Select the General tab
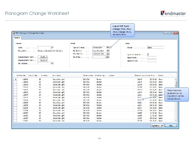 [x=17, y=38]
